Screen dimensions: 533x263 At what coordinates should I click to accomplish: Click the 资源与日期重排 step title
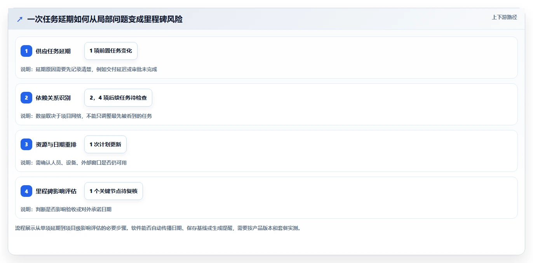click(x=56, y=144)
